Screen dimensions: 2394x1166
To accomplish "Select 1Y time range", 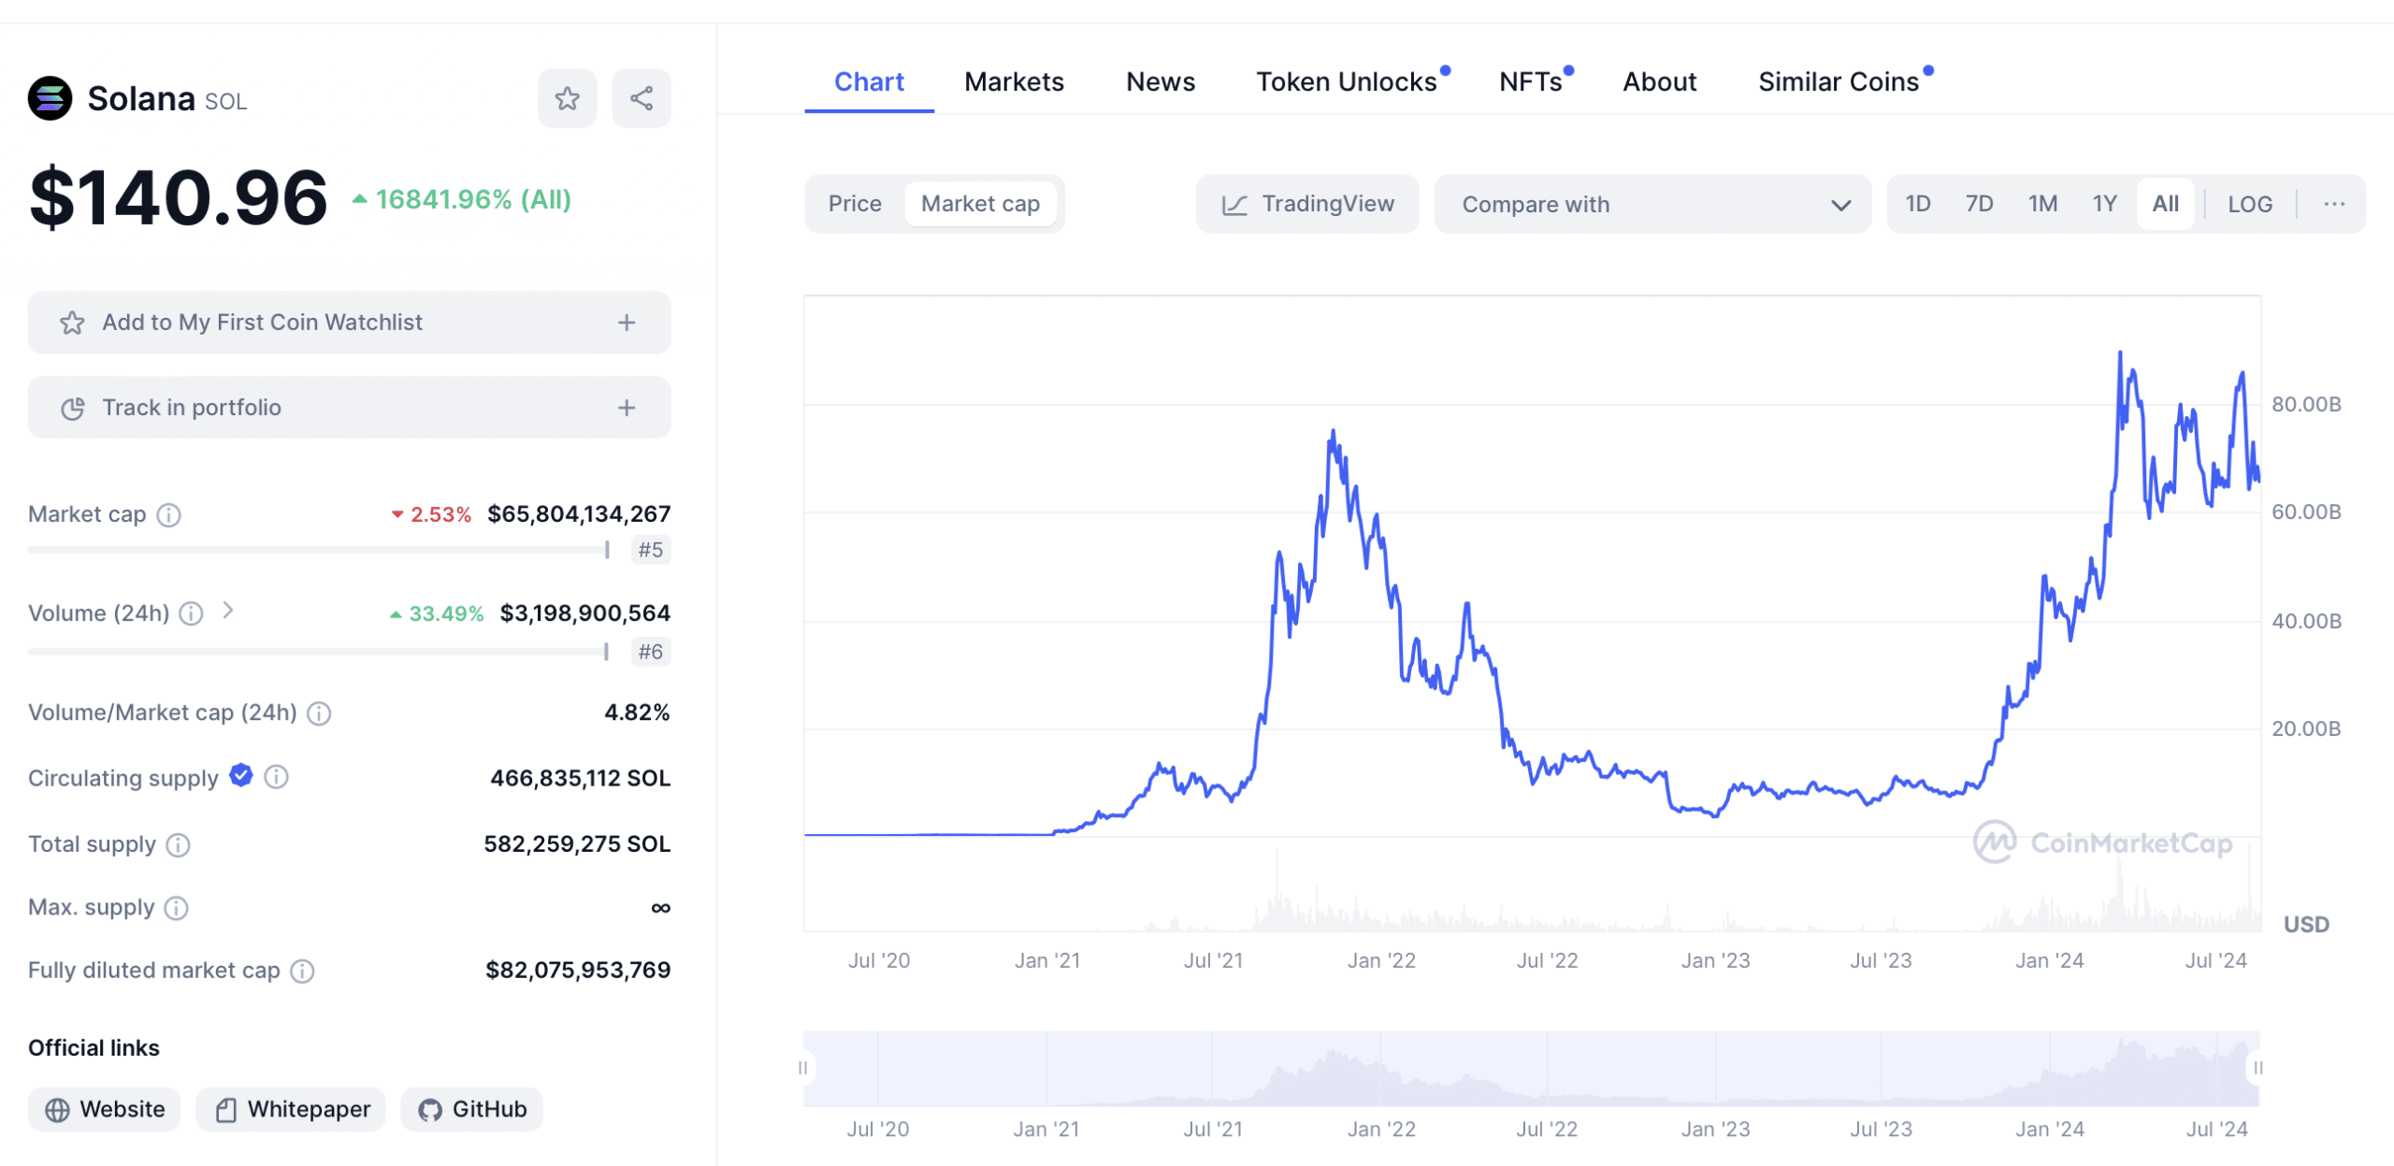I will (2104, 204).
